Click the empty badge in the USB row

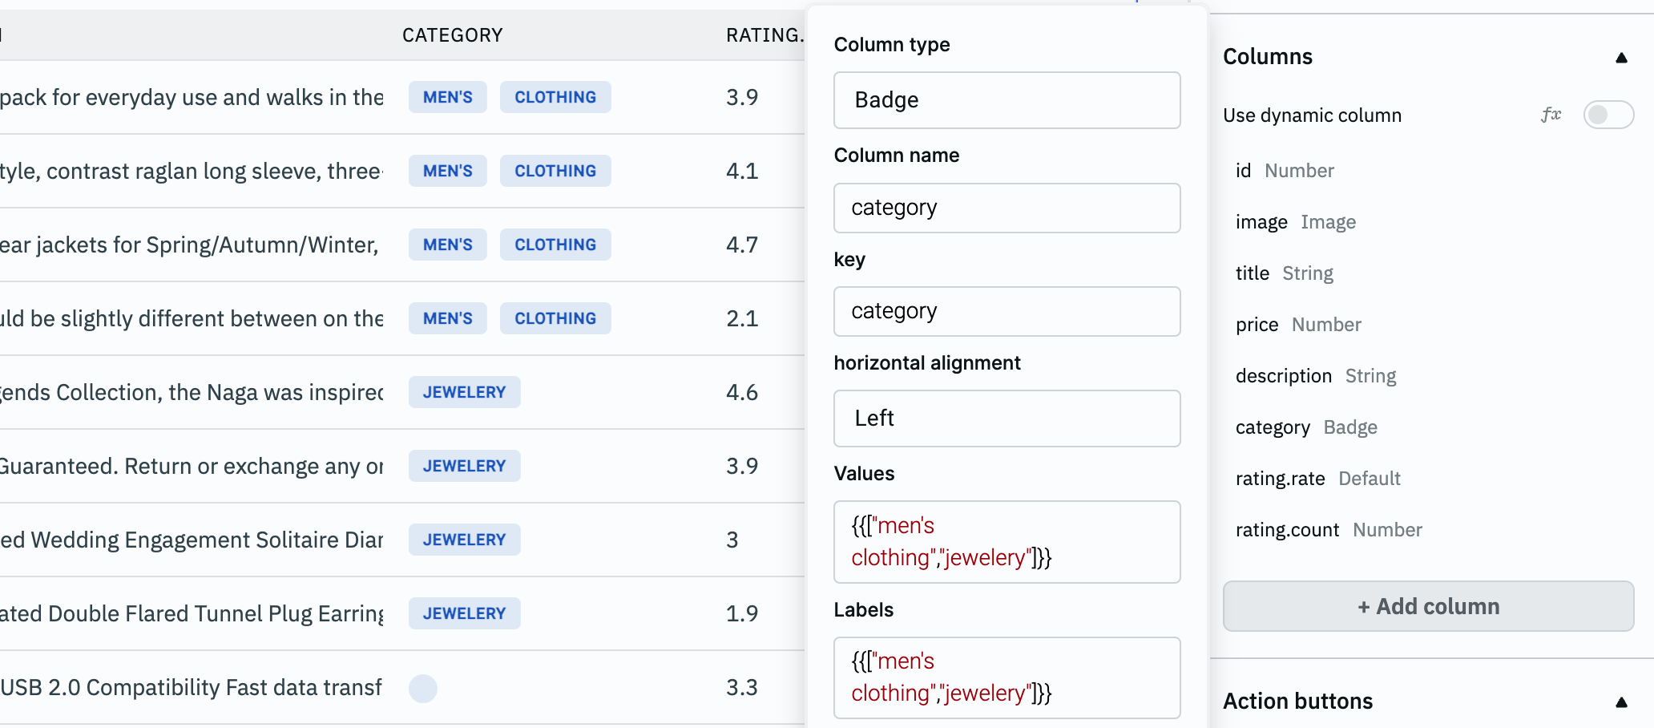pyautogui.click(x=423, y=688)
